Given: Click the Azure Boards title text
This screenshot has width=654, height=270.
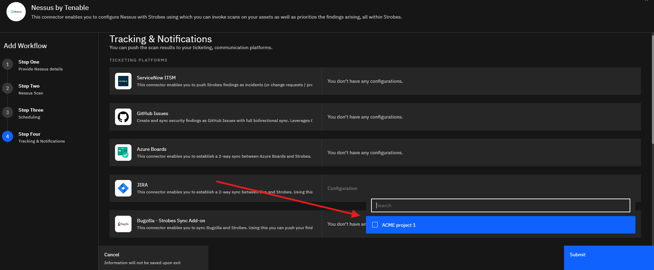Looking at the screenshot, I should click(152, 149).
